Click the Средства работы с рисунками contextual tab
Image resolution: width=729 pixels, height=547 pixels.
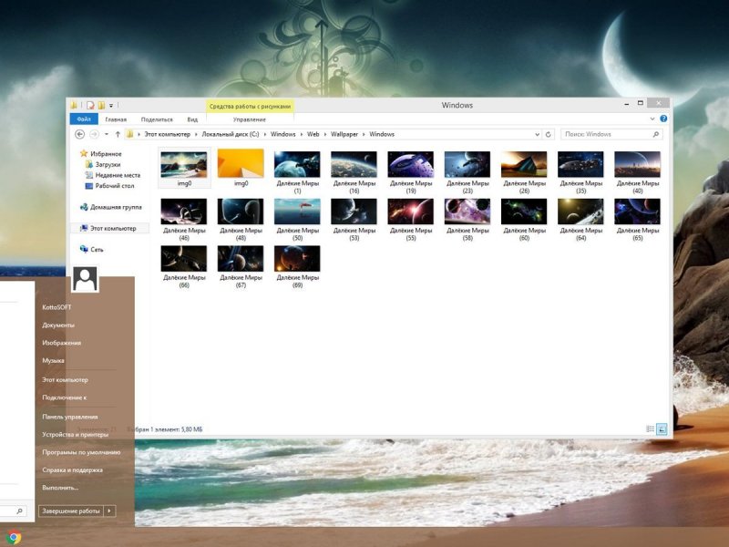pos(250,106)
